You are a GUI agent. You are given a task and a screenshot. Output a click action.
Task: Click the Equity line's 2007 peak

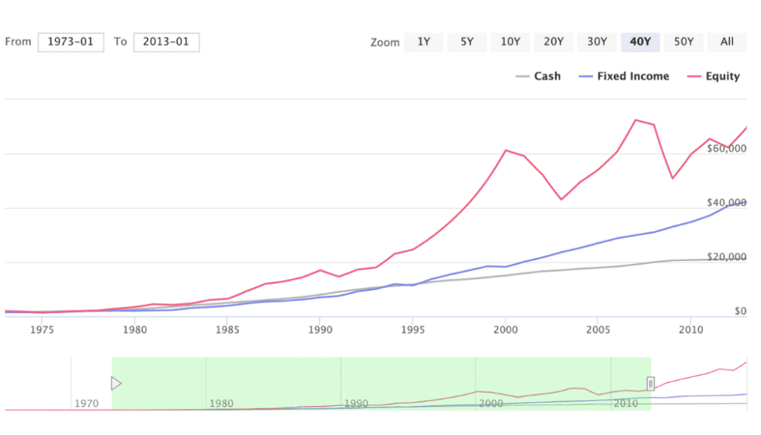point(635,119)
